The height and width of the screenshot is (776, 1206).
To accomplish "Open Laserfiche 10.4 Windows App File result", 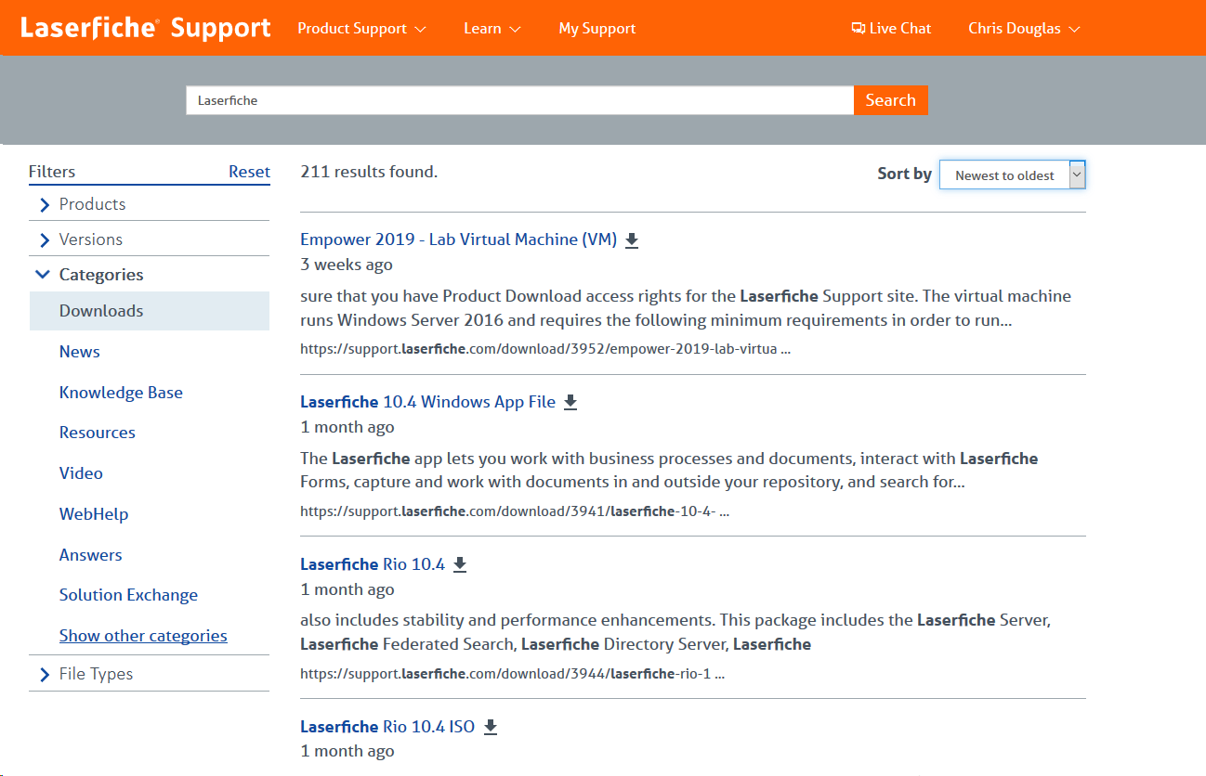I will [428, 402].
